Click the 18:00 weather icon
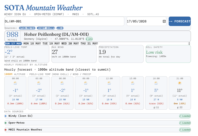 [156, 83]
